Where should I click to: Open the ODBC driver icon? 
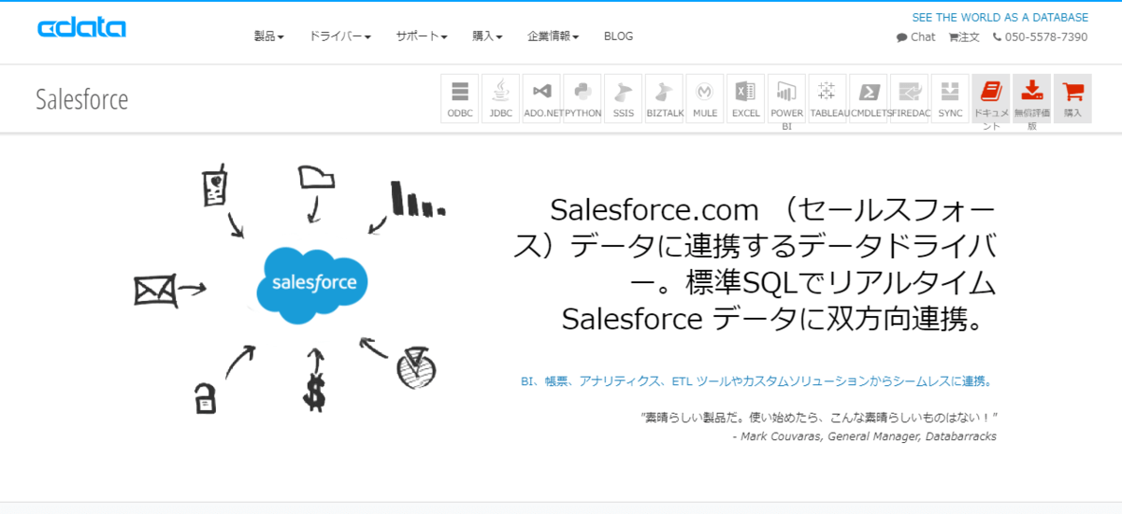(460, 98)
